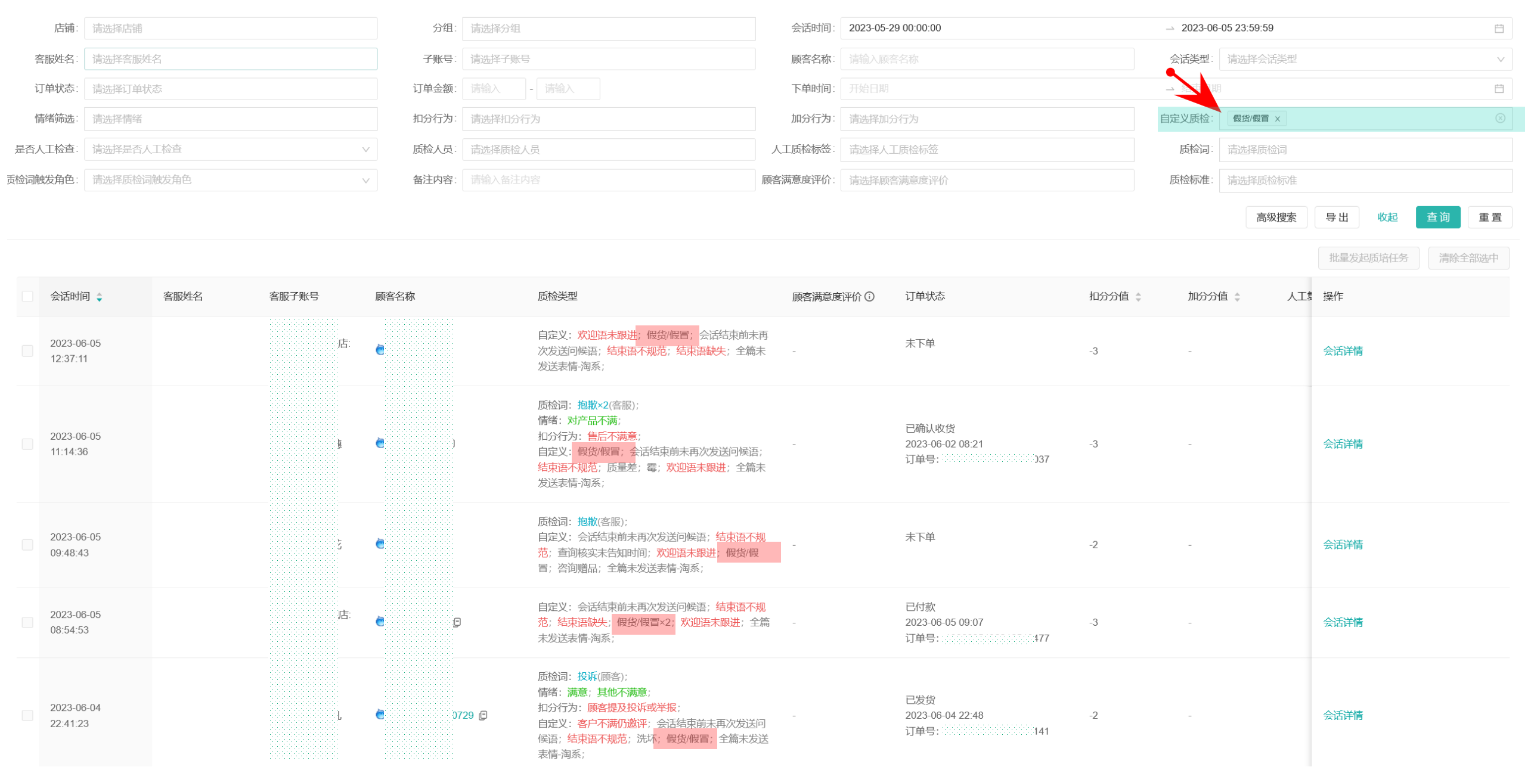The height and width of the screenshot is (767, 1531).
Task: Clear the 自定义质检 field contents
Action: (1500, 119)
